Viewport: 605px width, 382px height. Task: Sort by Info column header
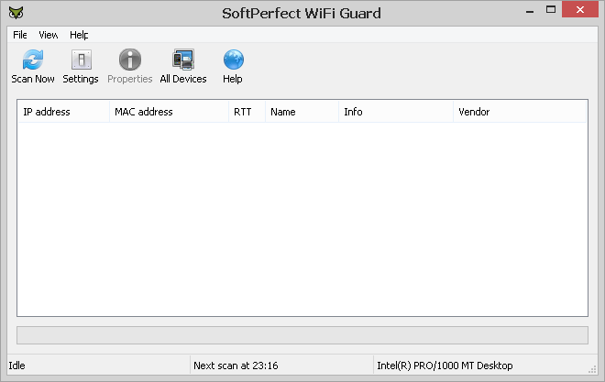(x=396, y=112)
